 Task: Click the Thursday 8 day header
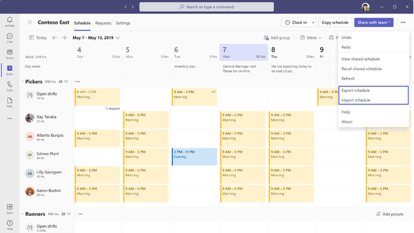pos(292,52)
